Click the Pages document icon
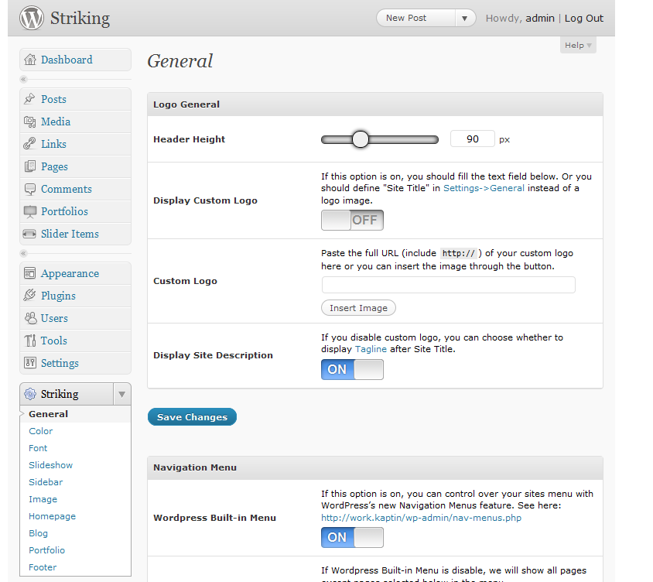The width and height of the screenshot is (653, 582). pos(29,166)
